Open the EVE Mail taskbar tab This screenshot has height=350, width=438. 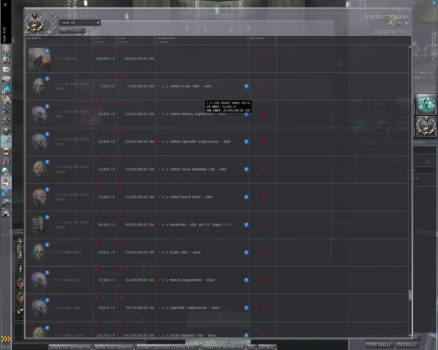pos(267,347)
